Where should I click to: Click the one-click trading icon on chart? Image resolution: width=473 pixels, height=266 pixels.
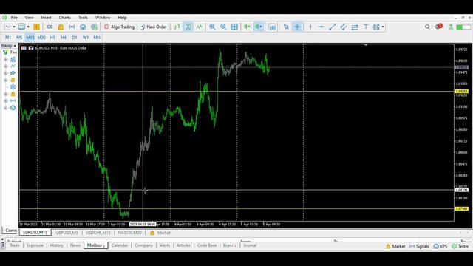coord(31,48)
